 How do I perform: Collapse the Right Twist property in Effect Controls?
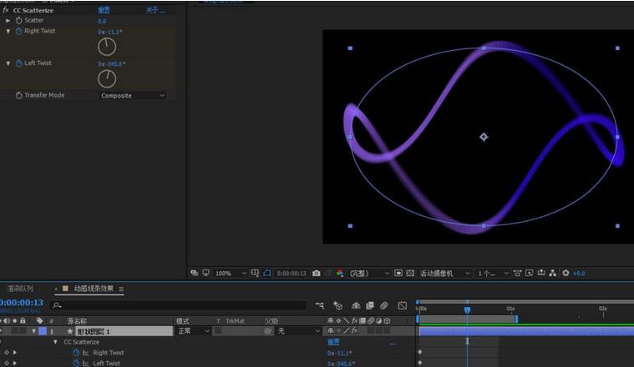(x=8, y=32)
